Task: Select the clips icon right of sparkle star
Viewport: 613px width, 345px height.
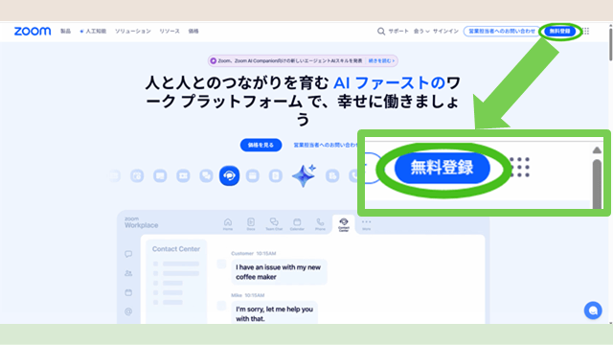Action: pyautogui.click(x=332, y=176)
